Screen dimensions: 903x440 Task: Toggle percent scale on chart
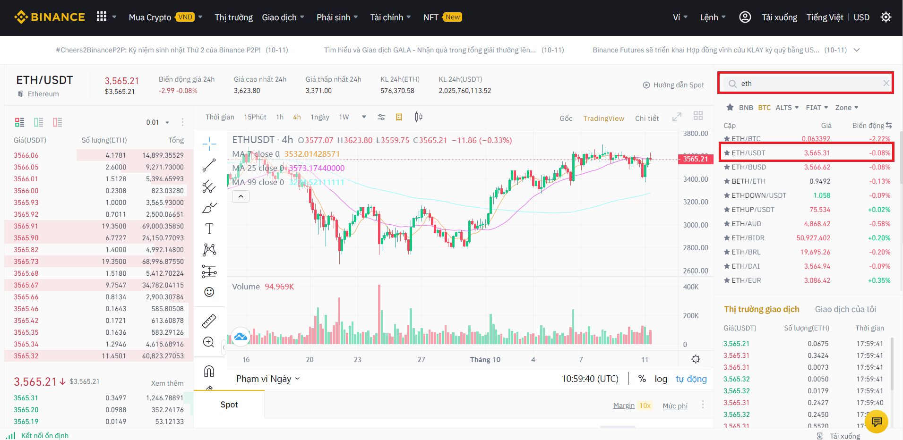tap(642, 379)
